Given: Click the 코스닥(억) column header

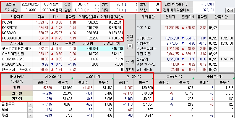Looking at the screenshot, I should [x=93, y=76].
